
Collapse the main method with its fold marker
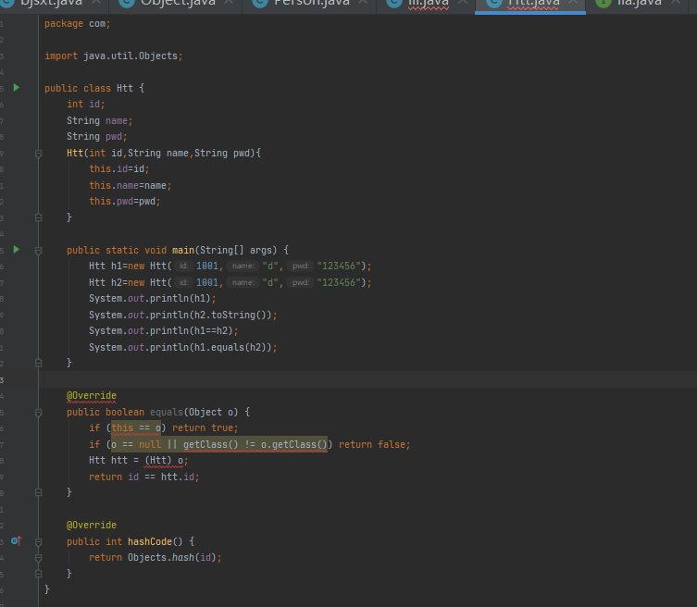click(39, 251)
